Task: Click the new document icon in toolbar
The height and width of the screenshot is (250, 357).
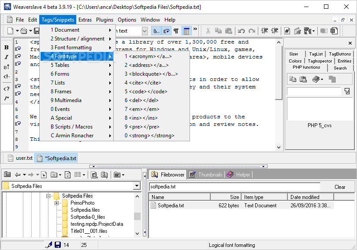Action: [11, 31]
